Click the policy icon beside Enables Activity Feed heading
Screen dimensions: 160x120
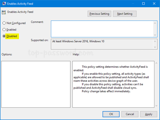(x=4, y=12)
